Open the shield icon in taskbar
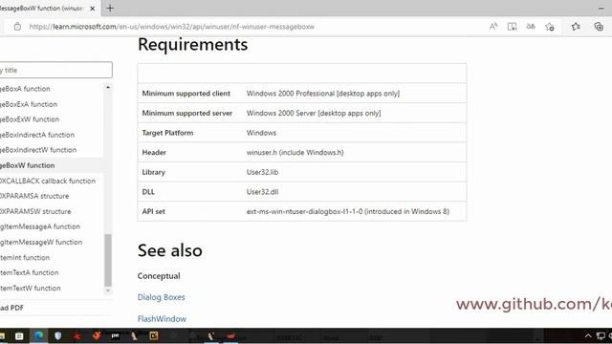This screenshot has height=344, width=612. coord(57,335)
